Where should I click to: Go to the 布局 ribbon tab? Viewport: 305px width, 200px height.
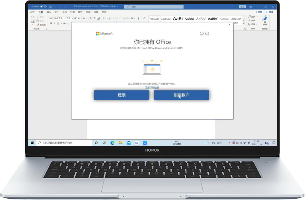pyautogui.click(x=64, y=12)
